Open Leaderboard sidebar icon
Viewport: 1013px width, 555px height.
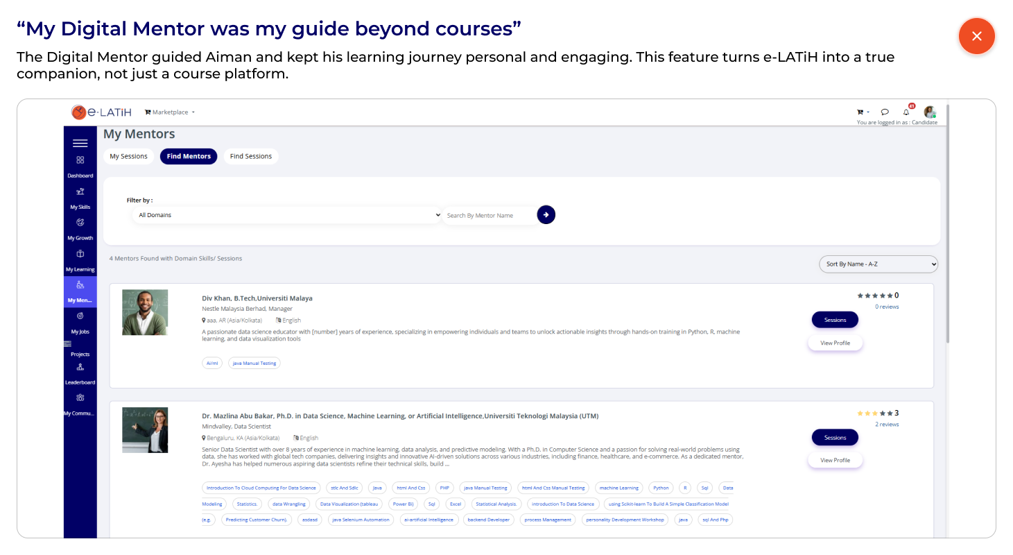pos(80,374)
